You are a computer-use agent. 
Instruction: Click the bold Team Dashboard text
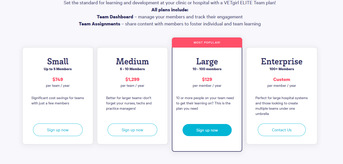[115, 17]
